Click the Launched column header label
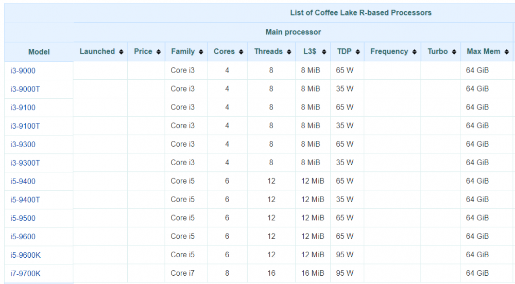Viewport: 515px width, 284px height. 97,51
